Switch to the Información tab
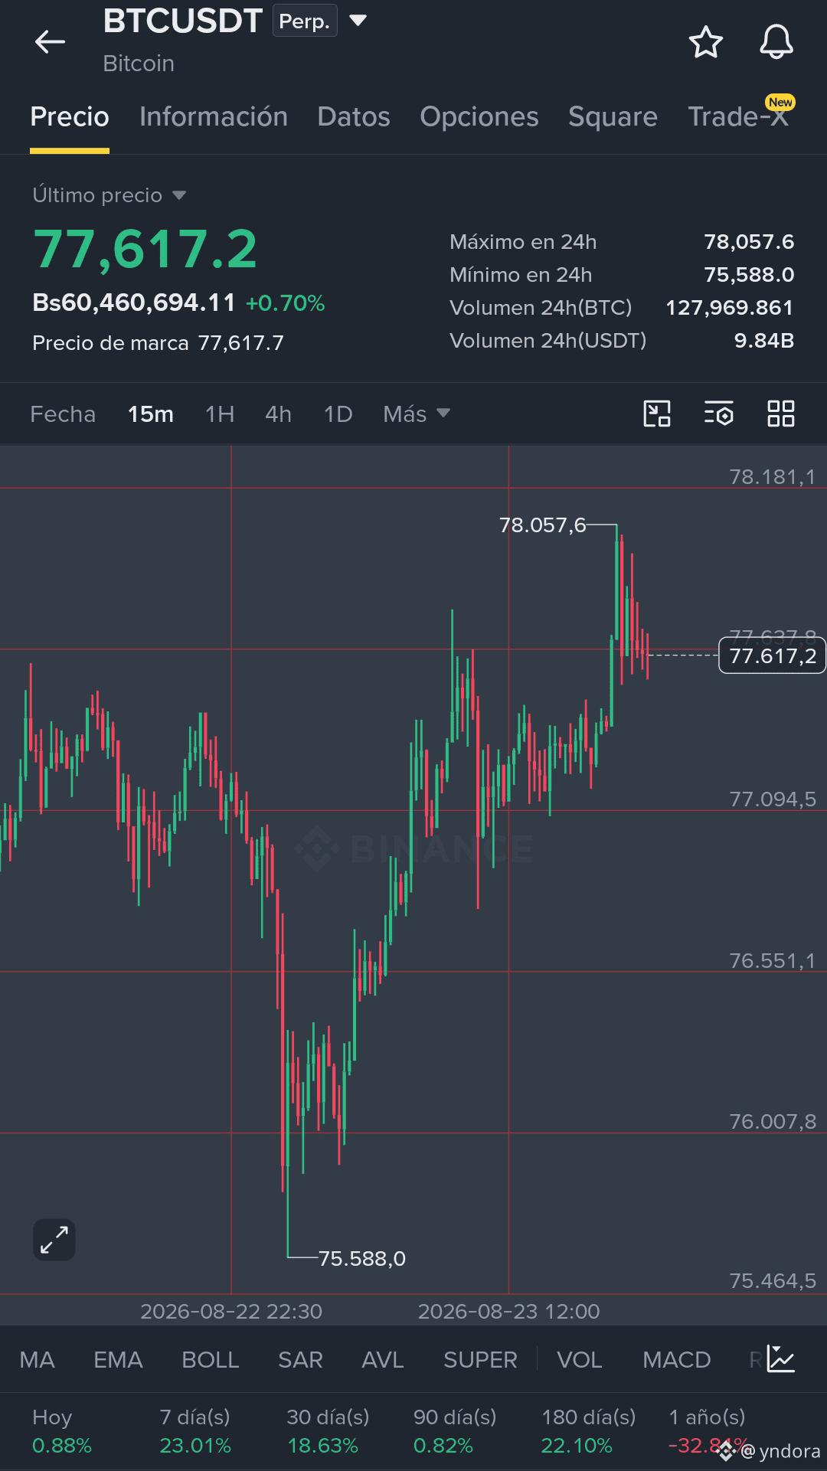This screenshot has width=827, height=1471. (214, 116)
